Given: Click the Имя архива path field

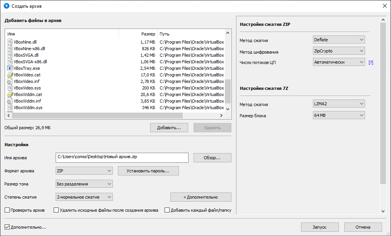Looking at the screenshot, I should pos(122,158).
